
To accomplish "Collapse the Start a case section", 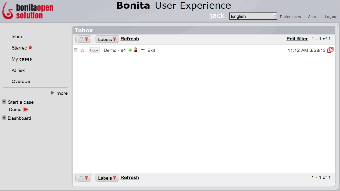I will coord(4,102).
